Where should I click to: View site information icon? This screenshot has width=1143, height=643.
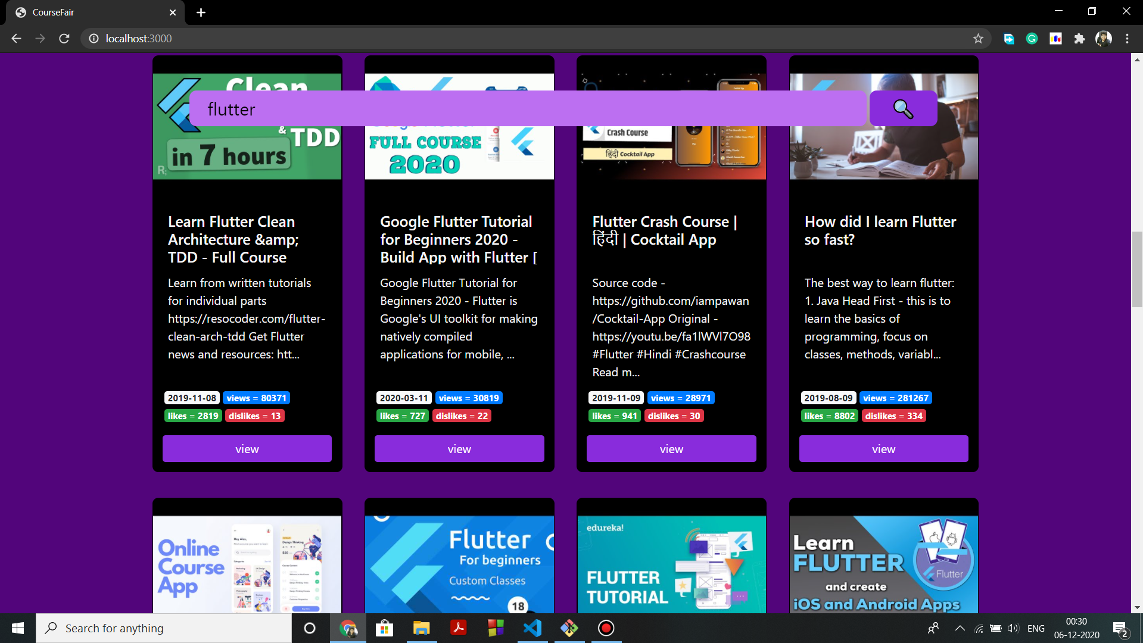(x=94, y=38)
